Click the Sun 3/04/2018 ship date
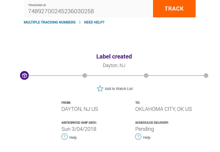The width and height of the screenshot is (220, 152). 79,129
